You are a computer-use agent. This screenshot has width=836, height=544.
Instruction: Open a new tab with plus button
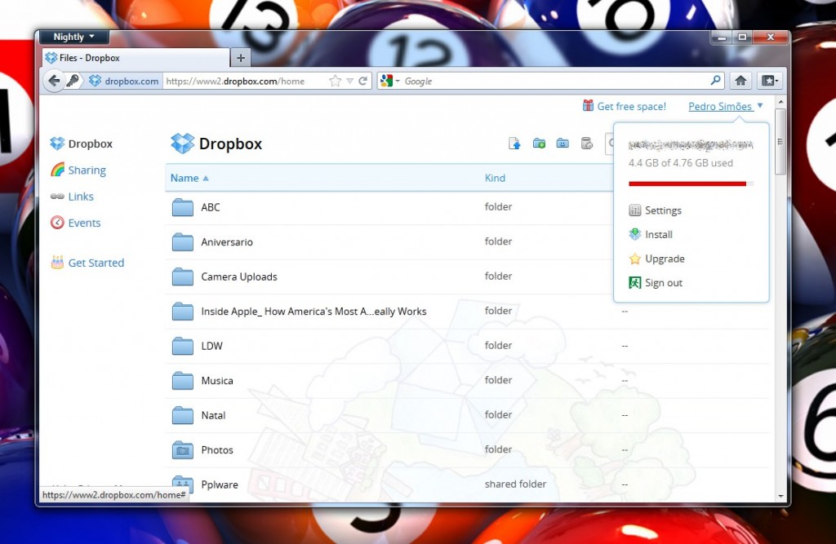pyautogui.click(x=241, y=58)
